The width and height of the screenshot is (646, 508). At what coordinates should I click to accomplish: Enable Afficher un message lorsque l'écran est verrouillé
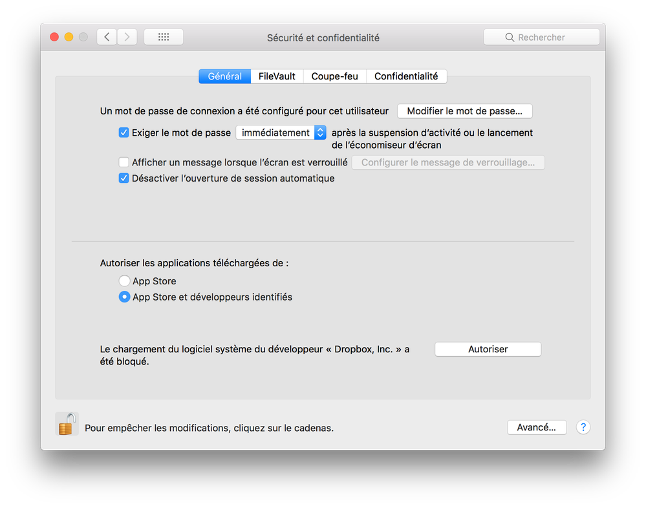pyautogui.click(x=124, y=162)
